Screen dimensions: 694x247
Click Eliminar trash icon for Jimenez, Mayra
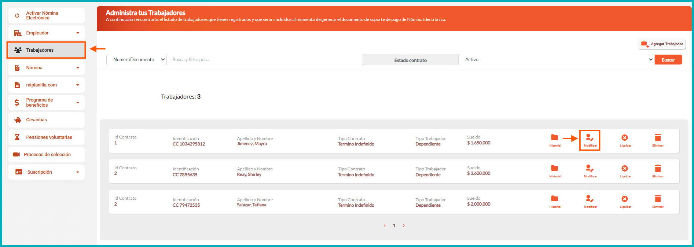tap(658, 138)
